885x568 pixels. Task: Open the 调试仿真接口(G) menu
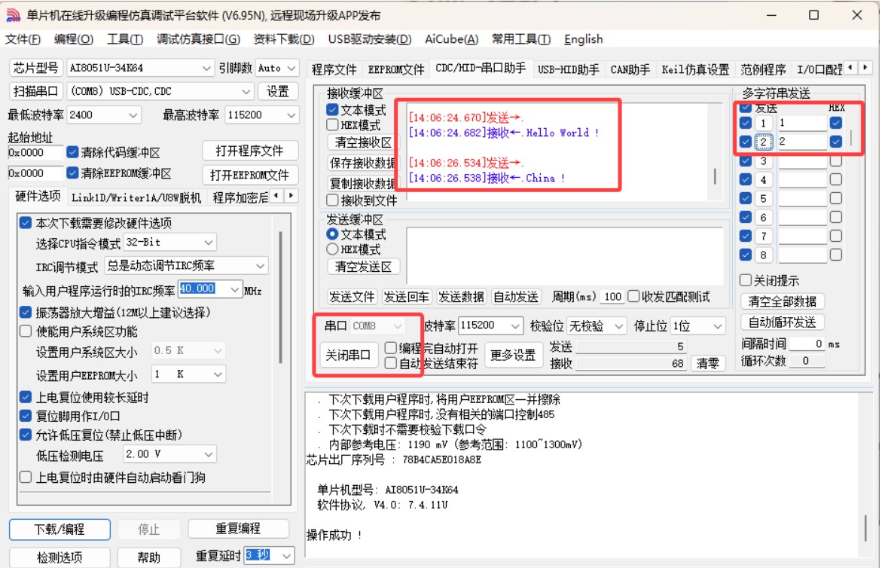[198, 39]
